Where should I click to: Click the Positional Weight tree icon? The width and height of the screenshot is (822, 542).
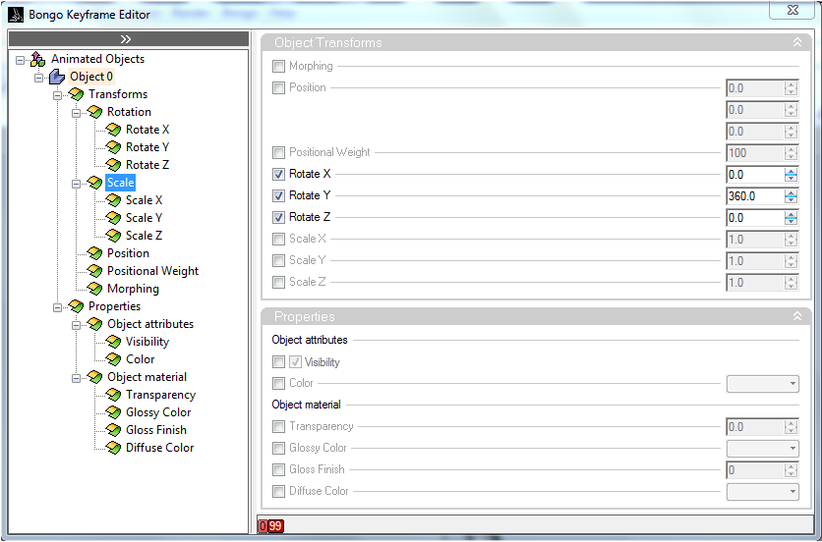click(x=95, y=271)
